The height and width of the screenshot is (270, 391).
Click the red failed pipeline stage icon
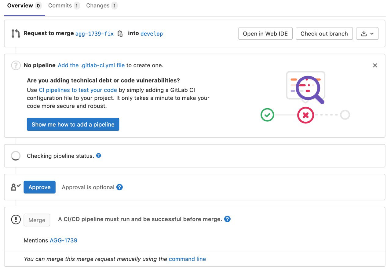pyautogui.click(x=306, y=115)
